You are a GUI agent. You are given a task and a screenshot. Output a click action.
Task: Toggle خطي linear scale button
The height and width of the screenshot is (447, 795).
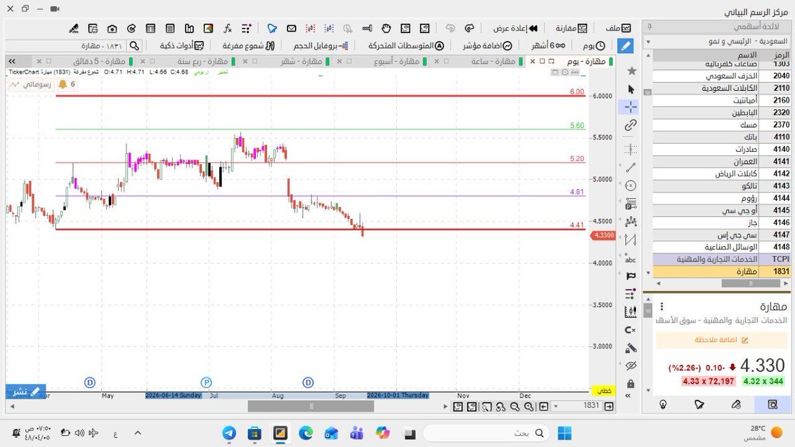[x=602, y=391]
